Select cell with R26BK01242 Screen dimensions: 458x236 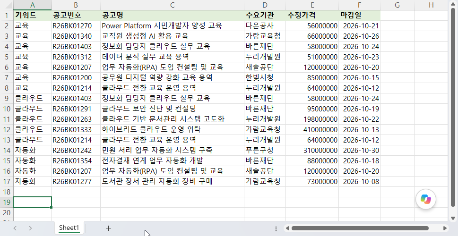coord(76,150)
